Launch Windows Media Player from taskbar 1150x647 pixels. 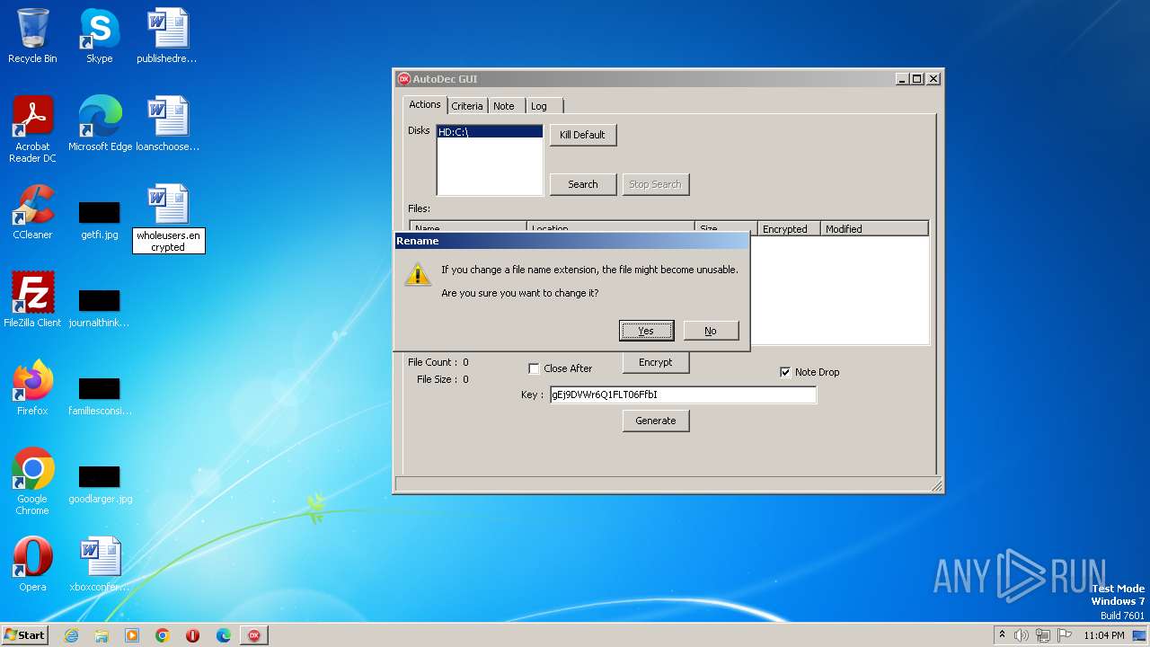point(132,635)
